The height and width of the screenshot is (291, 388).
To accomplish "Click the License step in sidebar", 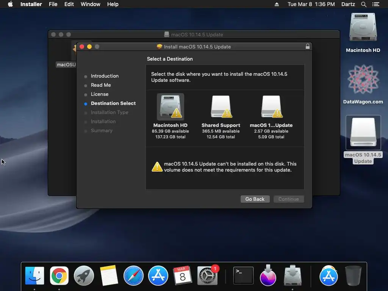I will pyautogui.click(x=100, y=94).
